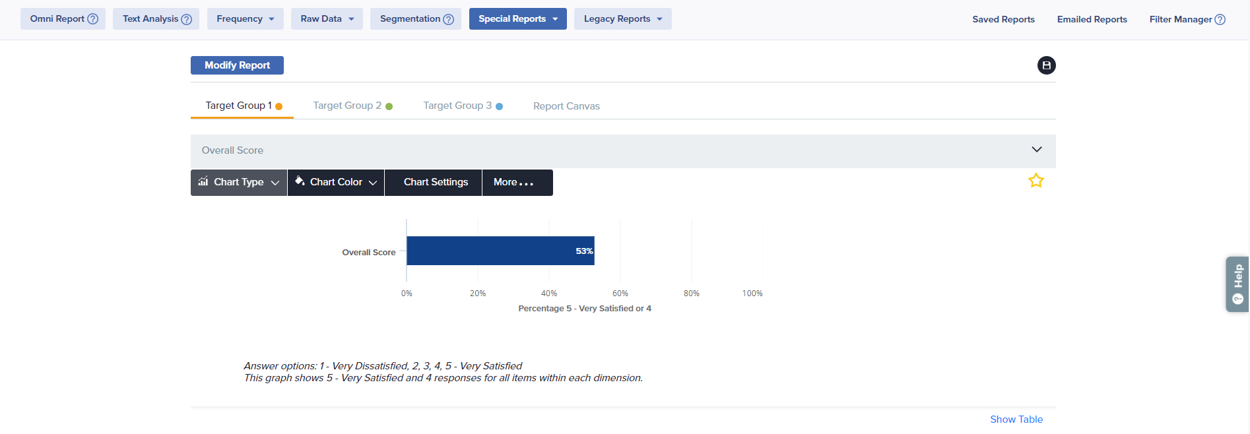Click the Filter Manager help question icon
1250x434 pixels.
[x=1220, y=19]
